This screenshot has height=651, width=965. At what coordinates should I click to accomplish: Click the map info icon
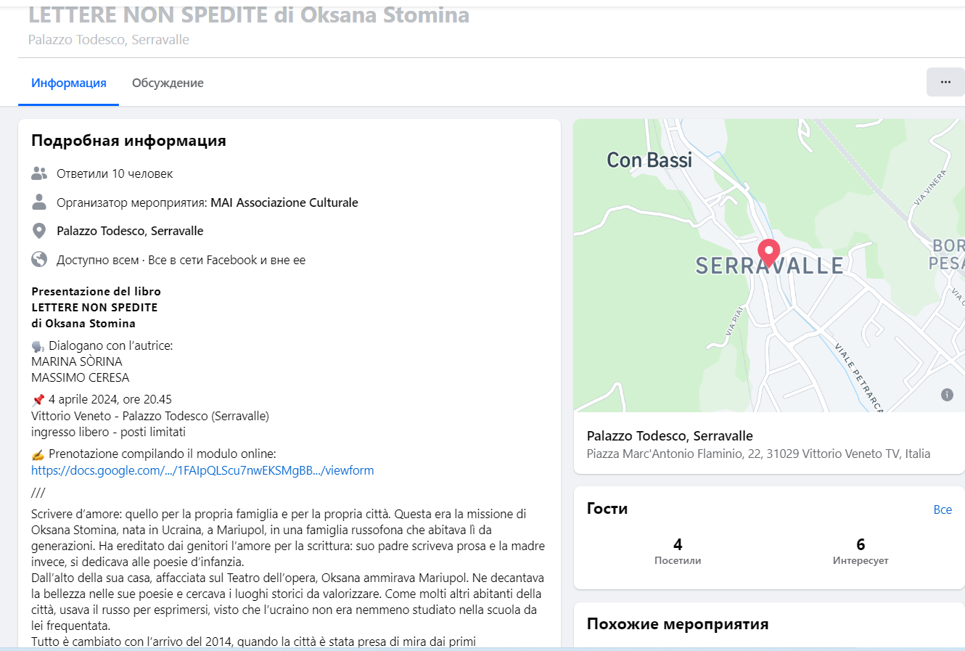pos(947,395)
